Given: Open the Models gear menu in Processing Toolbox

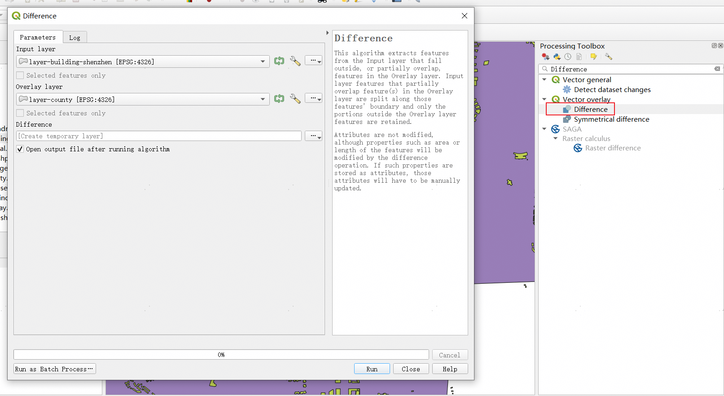Looking at the screenshot, I should click(545, 57).
